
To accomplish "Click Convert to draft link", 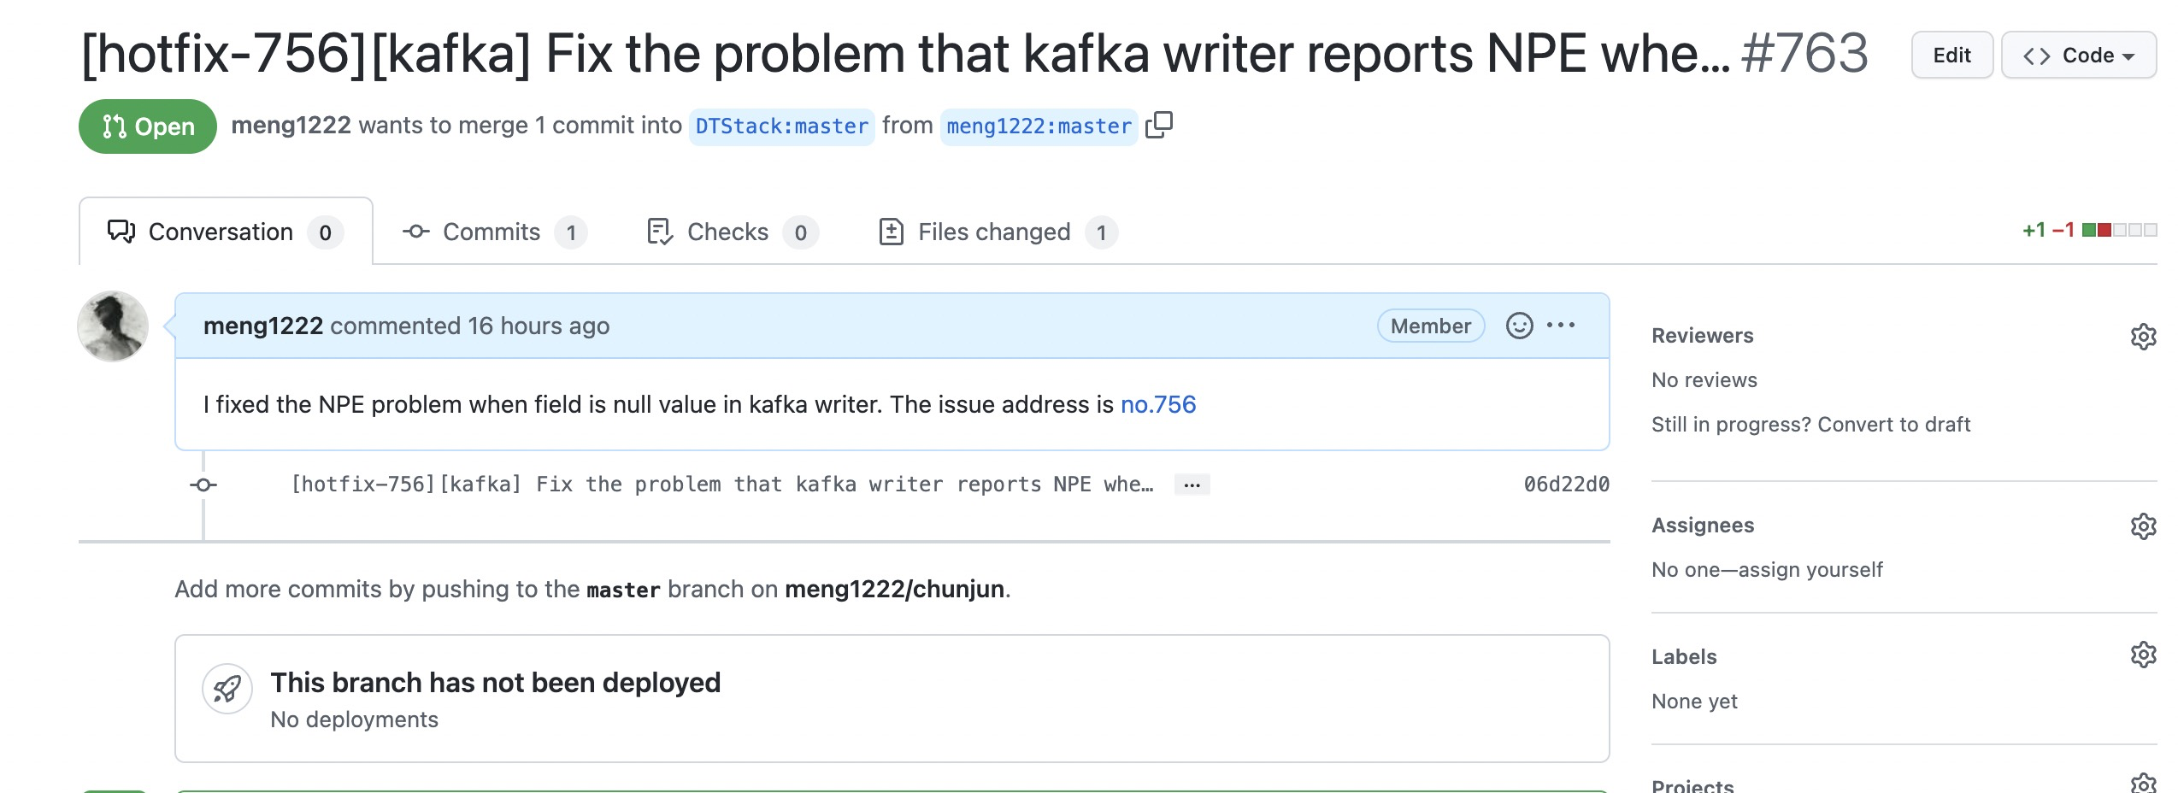I will pos(1893,425).
